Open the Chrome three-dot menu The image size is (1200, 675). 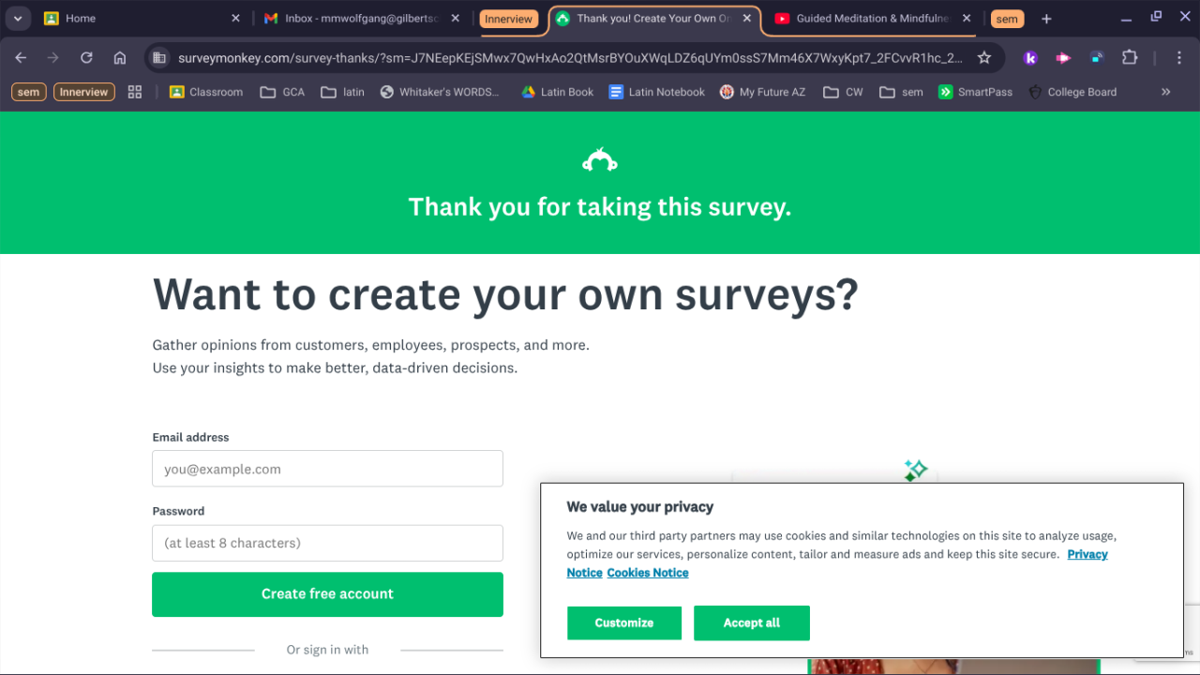(x=1179, y=58)
